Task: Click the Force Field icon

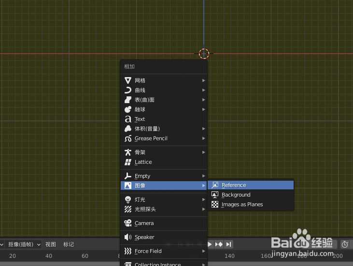Action: (x=128, y=251)
